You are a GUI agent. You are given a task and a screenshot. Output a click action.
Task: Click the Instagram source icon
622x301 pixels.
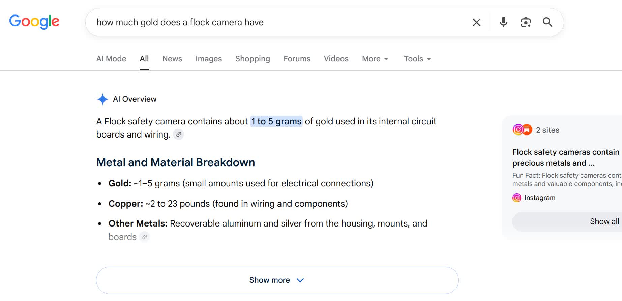(517, 198)
